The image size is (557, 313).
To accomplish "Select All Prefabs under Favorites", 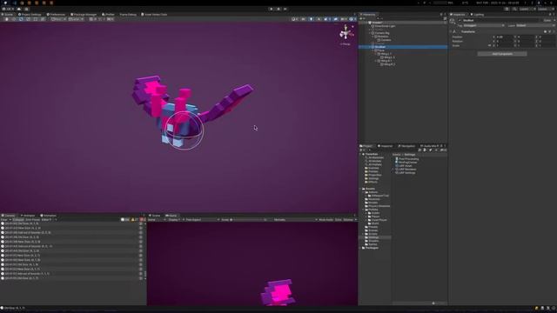I will point(373,164).
